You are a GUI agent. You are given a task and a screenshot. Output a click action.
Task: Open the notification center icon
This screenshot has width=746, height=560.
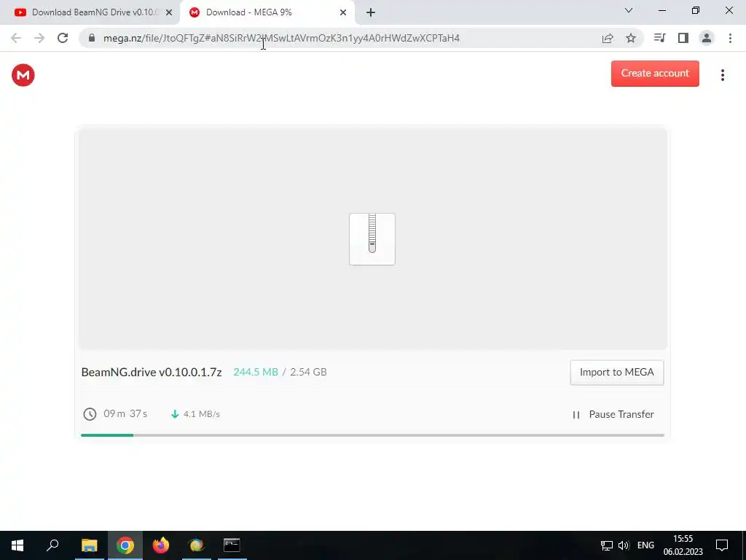(722, 545)
